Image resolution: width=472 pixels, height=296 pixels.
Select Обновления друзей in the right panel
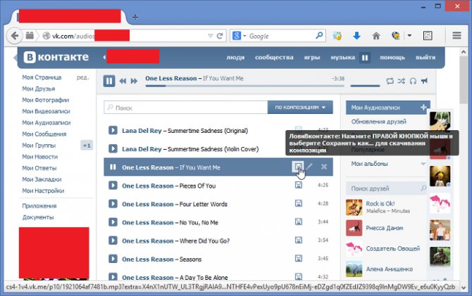[379, 122]
